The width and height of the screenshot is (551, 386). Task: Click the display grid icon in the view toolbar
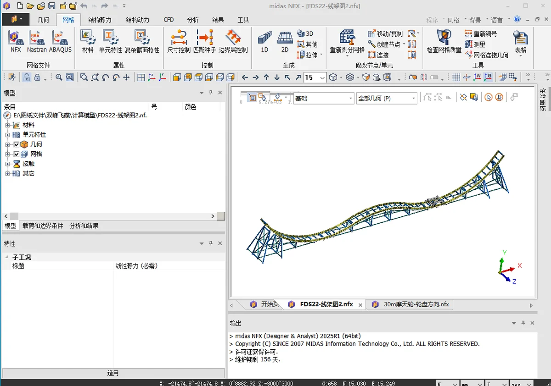click(x=456, y=77)
